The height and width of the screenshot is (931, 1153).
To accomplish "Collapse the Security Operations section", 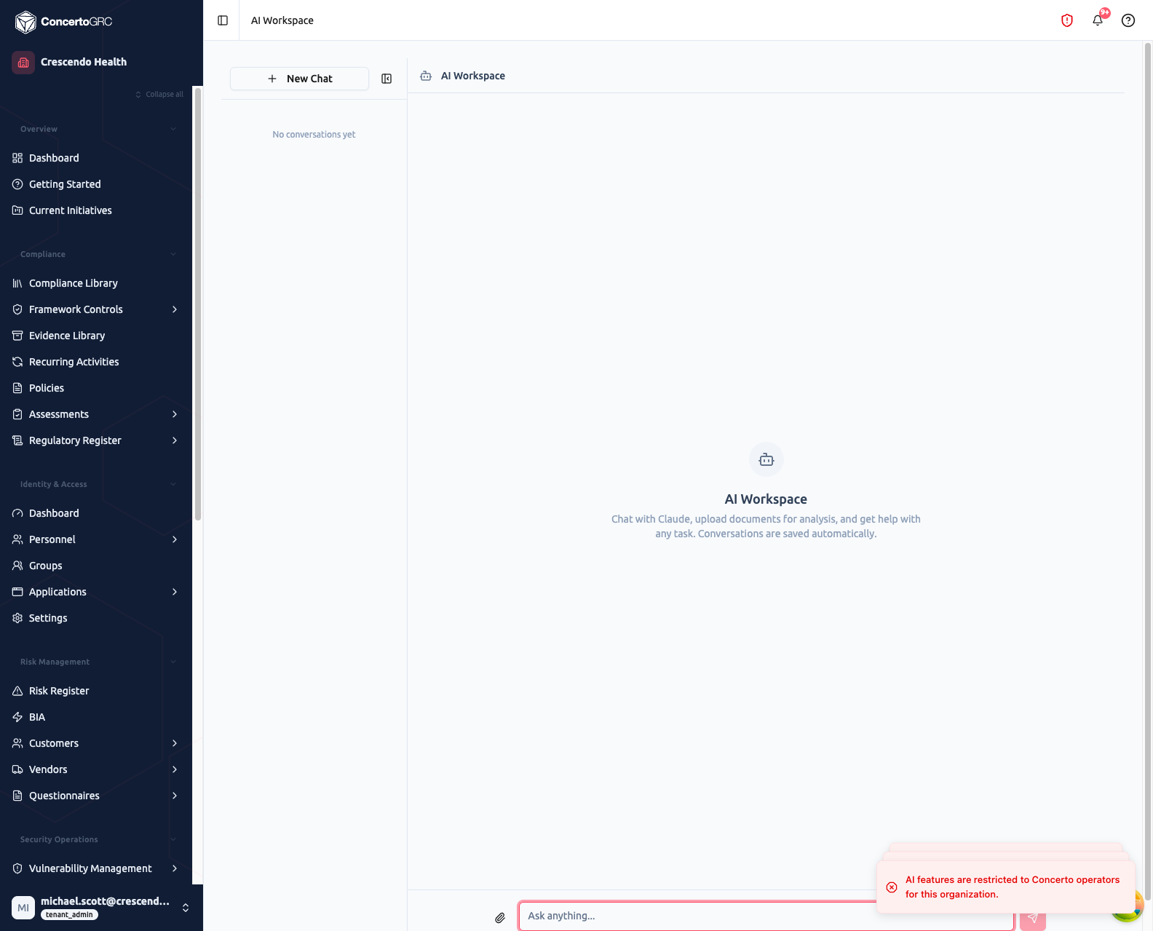I will (x=173, y=839).
